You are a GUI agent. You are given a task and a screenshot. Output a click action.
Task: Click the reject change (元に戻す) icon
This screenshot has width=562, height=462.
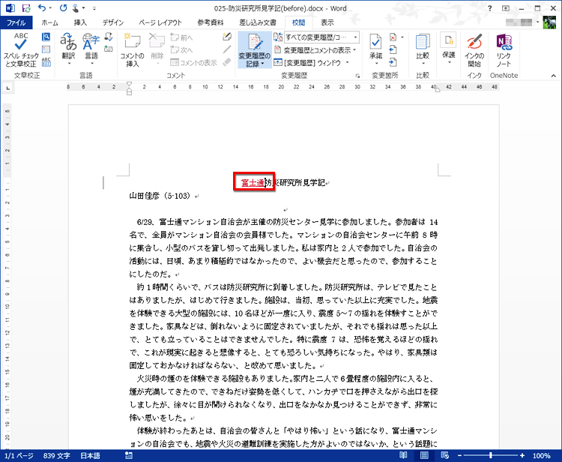click(393, 37)
